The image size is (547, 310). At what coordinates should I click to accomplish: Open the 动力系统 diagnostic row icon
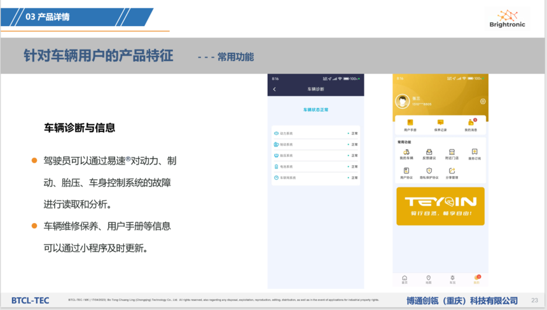276,133
